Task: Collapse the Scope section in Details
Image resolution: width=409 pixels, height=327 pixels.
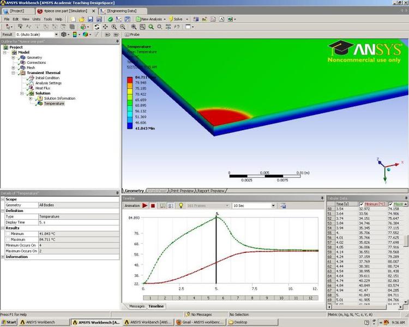Action: pyautogui.click(x=3, y=199)
